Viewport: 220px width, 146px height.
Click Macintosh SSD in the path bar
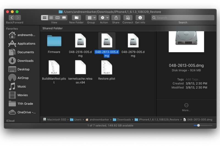(55, 120)
